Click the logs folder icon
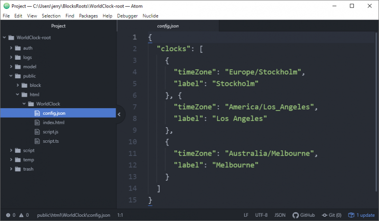The height and width of the screenshot is (221, 379). [18, 57]
